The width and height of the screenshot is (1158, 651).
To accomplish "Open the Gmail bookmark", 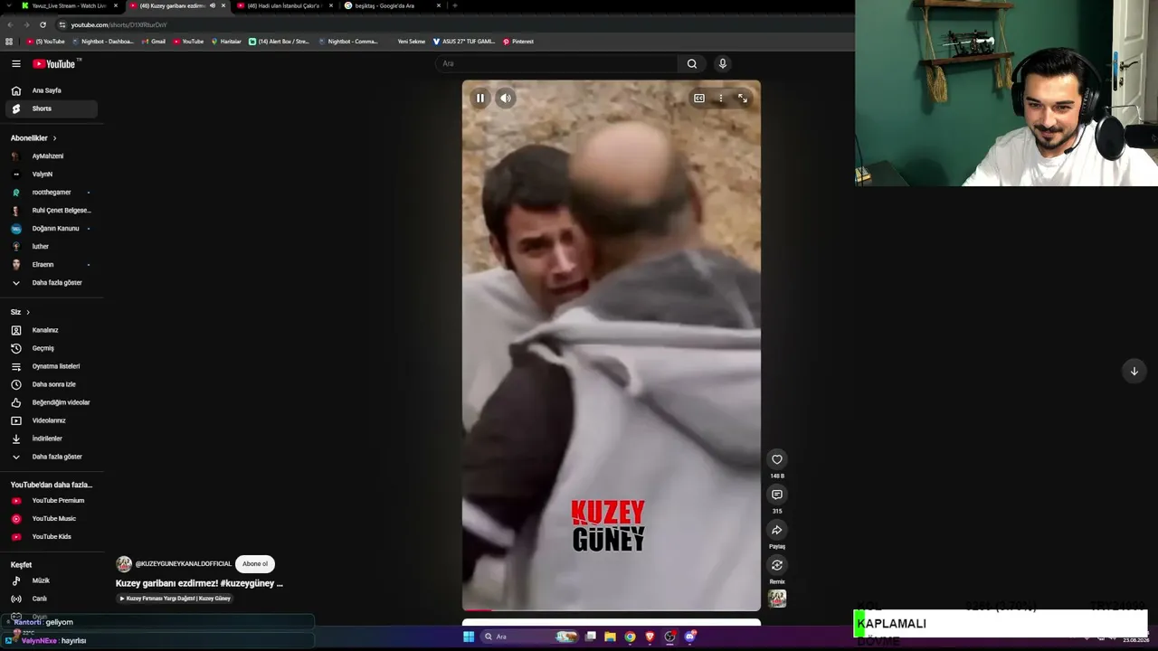I will click(x=153, y=42).
